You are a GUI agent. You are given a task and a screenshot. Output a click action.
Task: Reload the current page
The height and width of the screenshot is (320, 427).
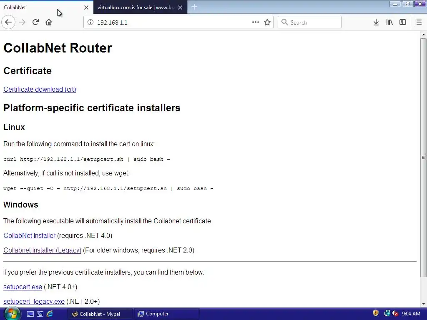coord(36,22)
